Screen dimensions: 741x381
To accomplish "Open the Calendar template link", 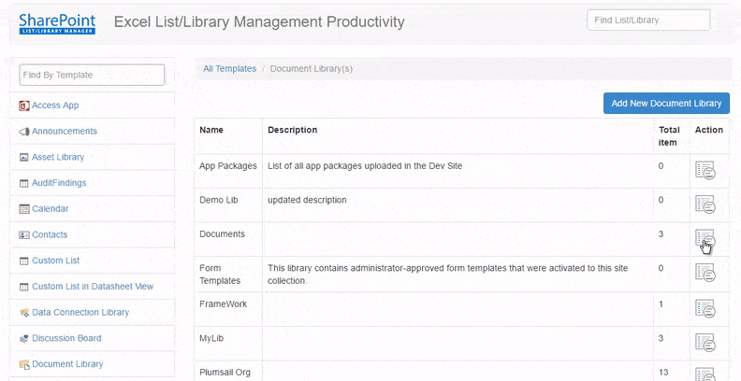I will point(51,209).
